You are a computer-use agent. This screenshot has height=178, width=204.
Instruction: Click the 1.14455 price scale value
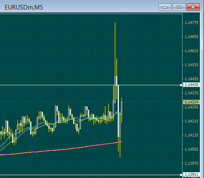pos(192,79)
